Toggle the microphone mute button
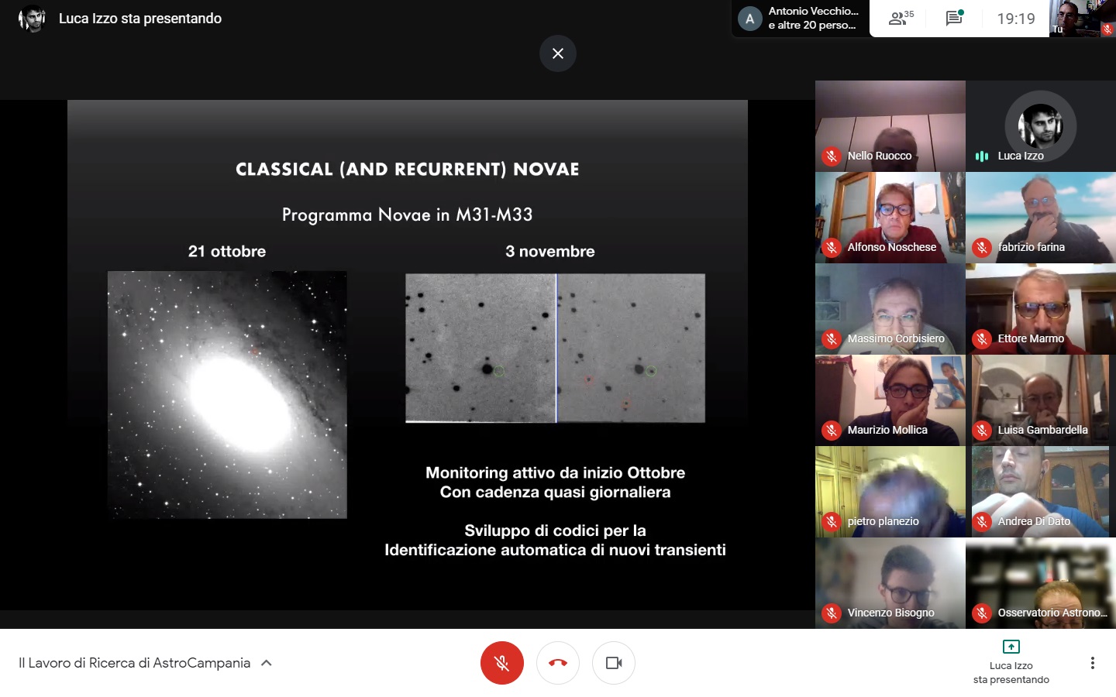This screenshot has height=697, width=1116. [x=501, y=663]
